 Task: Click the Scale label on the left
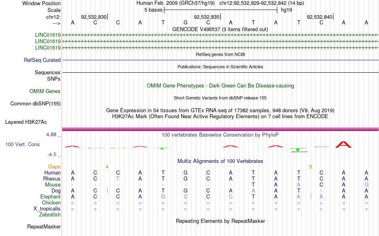click(54, 10)
